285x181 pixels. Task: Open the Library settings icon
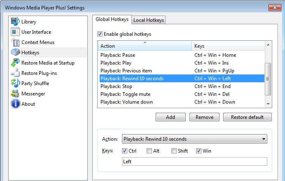[15, 22]
